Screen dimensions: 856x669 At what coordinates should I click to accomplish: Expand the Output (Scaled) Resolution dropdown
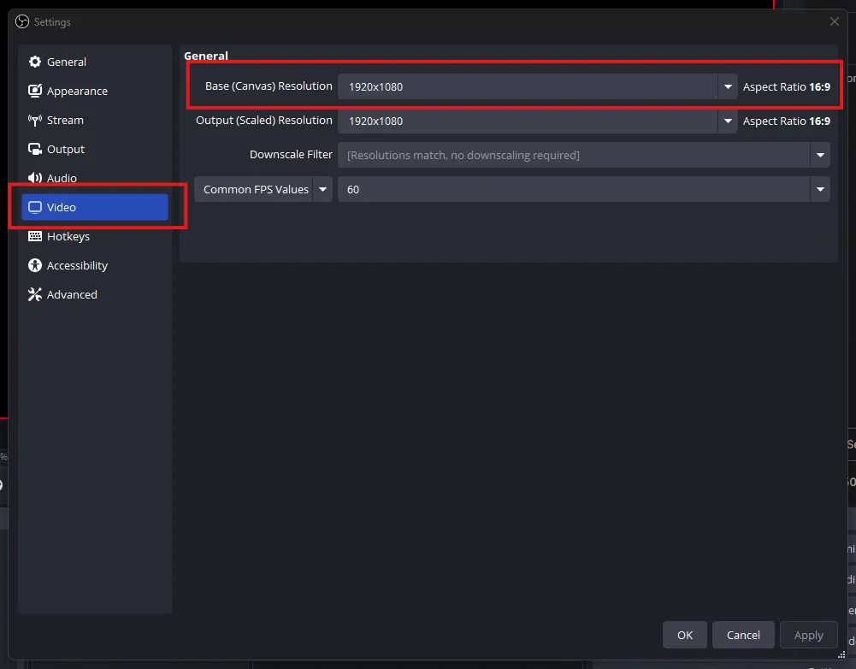(x=727, y=121)
